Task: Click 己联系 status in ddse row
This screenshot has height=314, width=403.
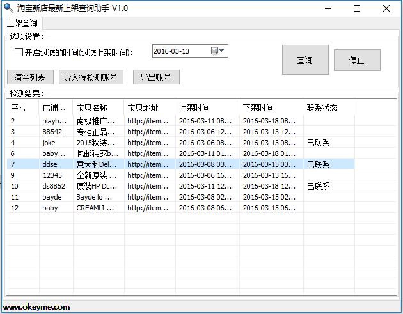Action: pyautogui.click(x=318, y=165)
